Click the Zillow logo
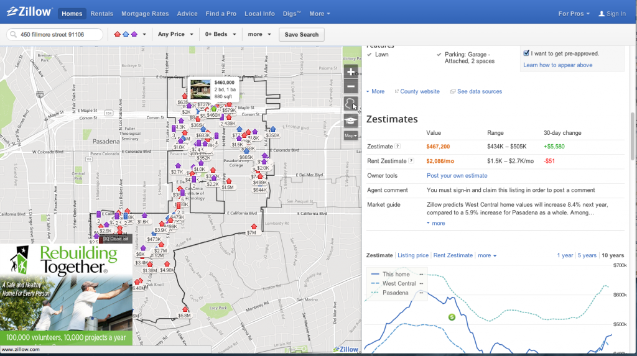Viewport: 637px width, 356px height. (29, 12)
